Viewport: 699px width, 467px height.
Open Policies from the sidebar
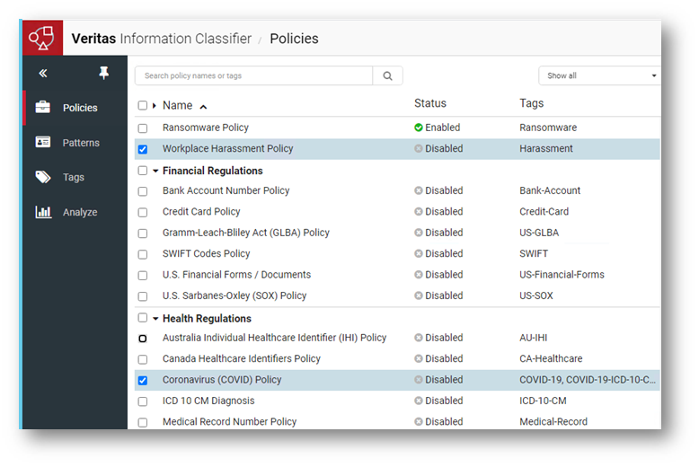(x=80, y=108)
